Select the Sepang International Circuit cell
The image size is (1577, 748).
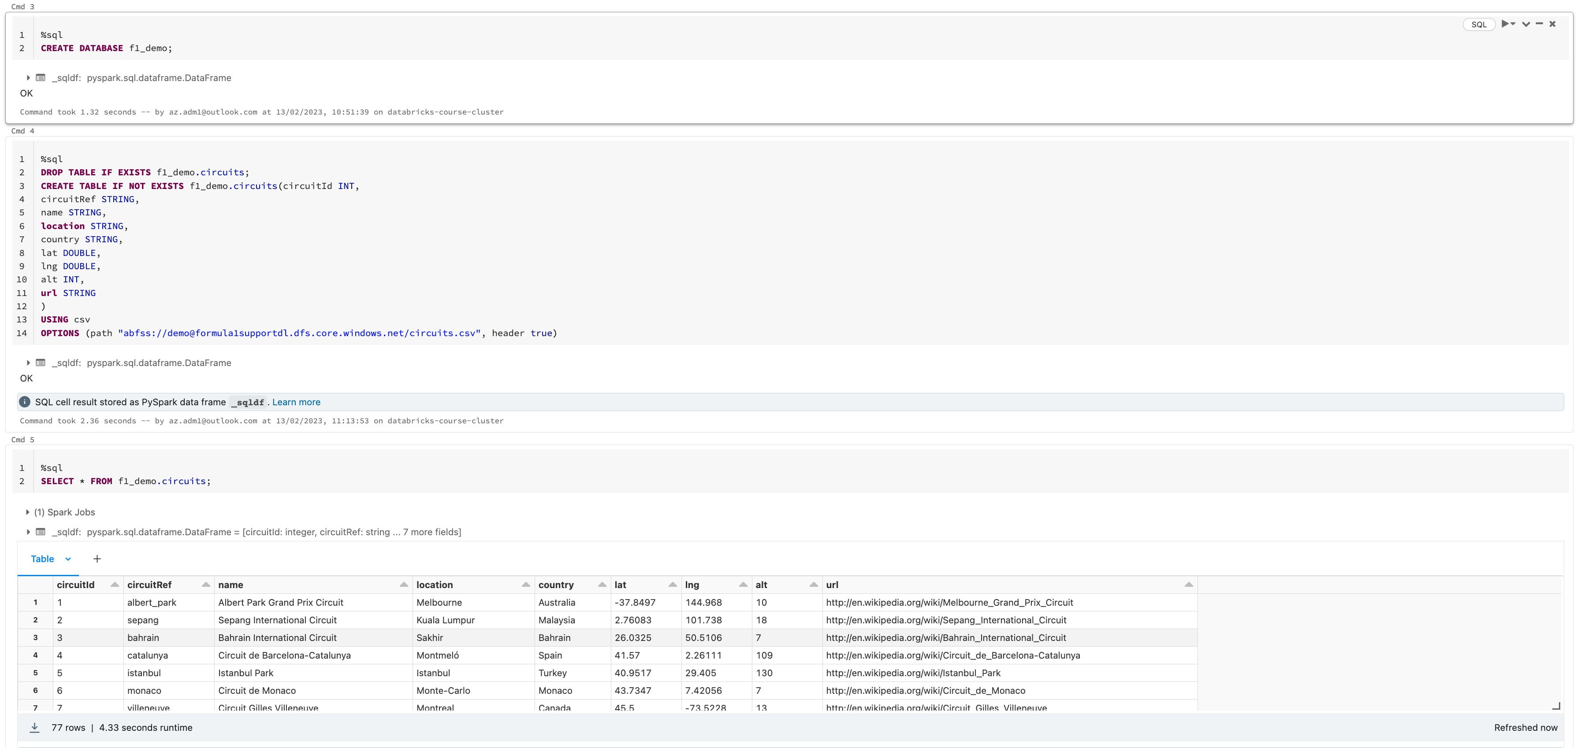[x=313, y=620]
